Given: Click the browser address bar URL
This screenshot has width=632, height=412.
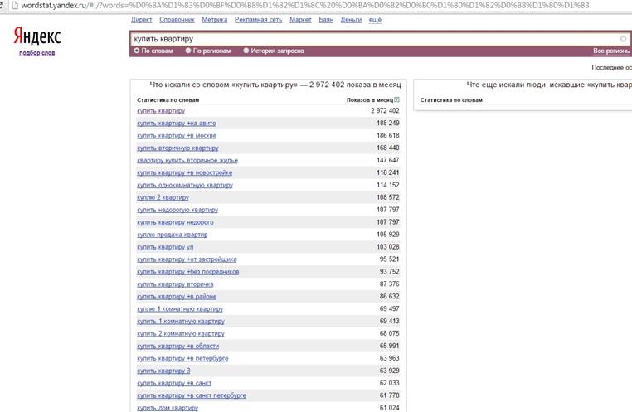Looking at the screenshot, I should click(x=304, y=5).
